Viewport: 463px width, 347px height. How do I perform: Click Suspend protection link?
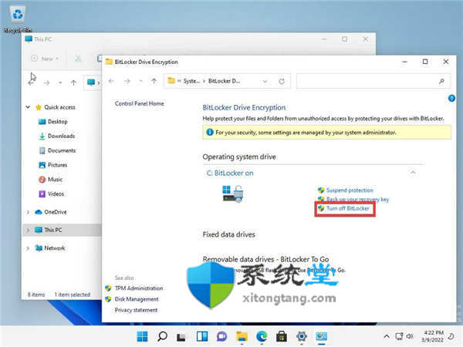pos(350,190)
